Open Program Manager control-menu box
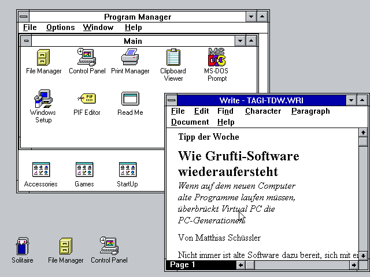This screenshot has width=370, height=277. pyautogui.click(x=23, y=17)
